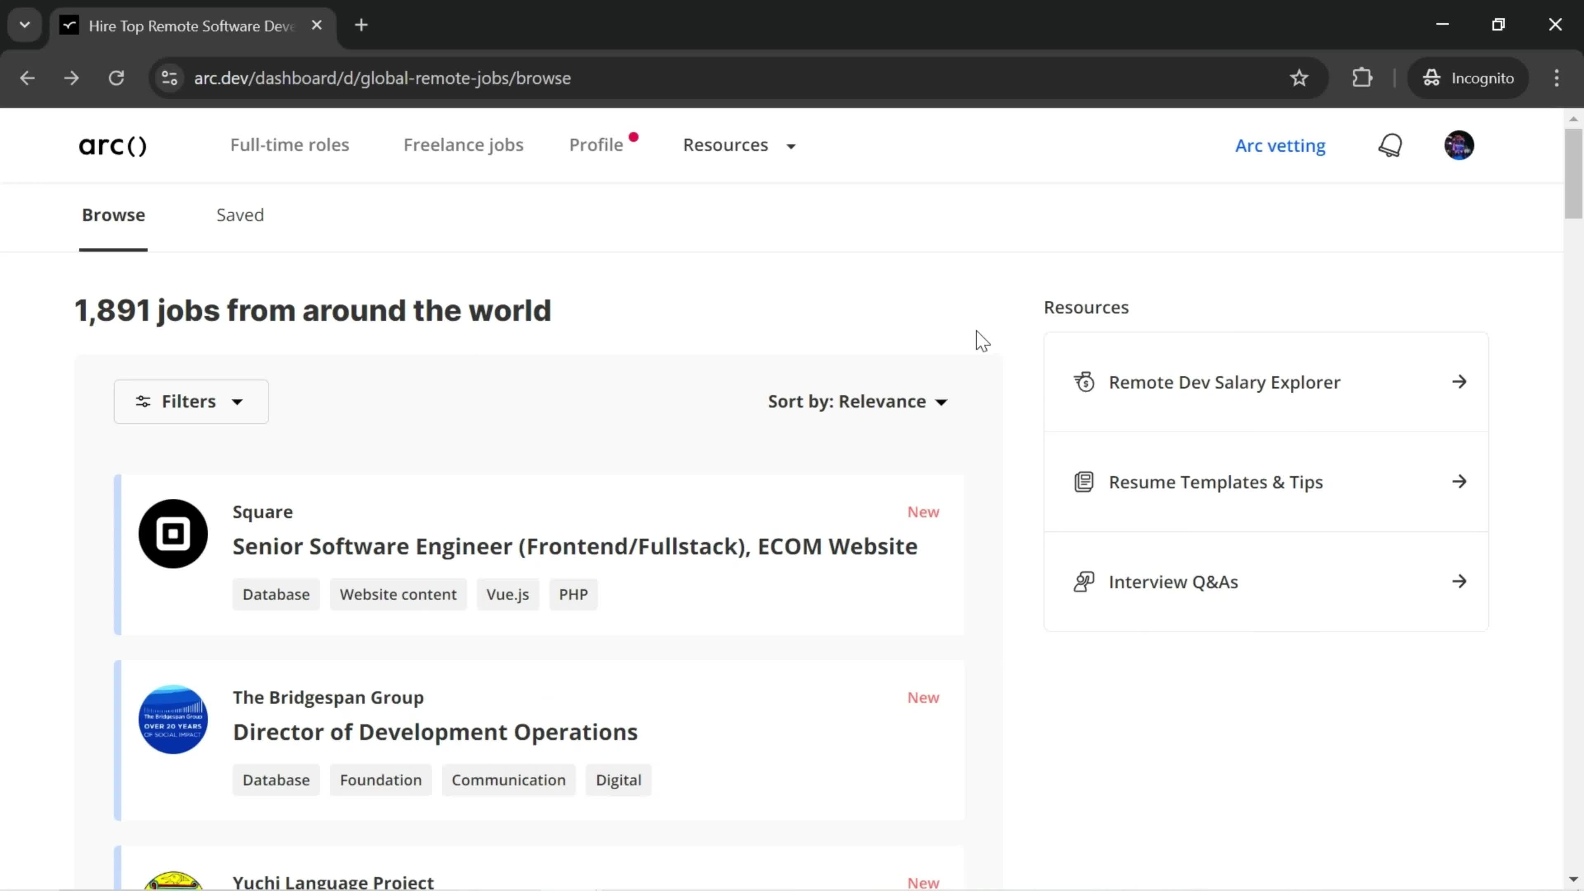Image resolution: width=1584 pixels, height=891 pixels.
Task: Click the '1,891 jobs from around the world' heading
Action: (x=313, y=311)
